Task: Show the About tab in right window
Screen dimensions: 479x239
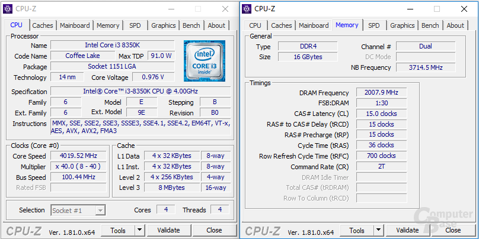Action: point(455,25)
